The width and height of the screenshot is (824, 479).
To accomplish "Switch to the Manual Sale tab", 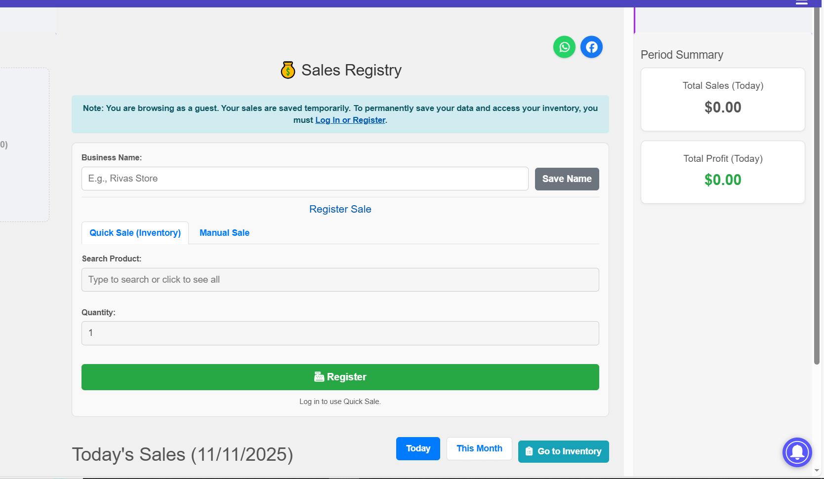I will pos(224,233).
